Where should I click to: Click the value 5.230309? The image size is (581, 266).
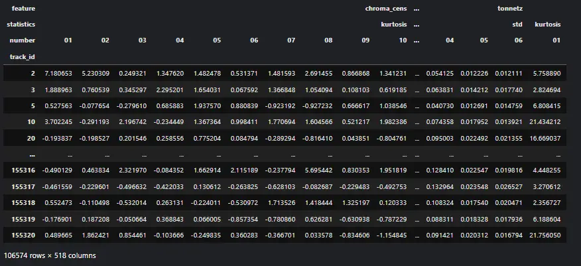click(x=96, y=74)
